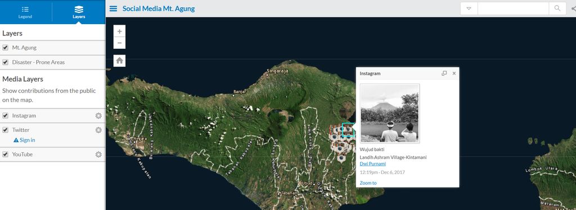Click the Ubud map label
576x210 pixels.
pos(307,183)
